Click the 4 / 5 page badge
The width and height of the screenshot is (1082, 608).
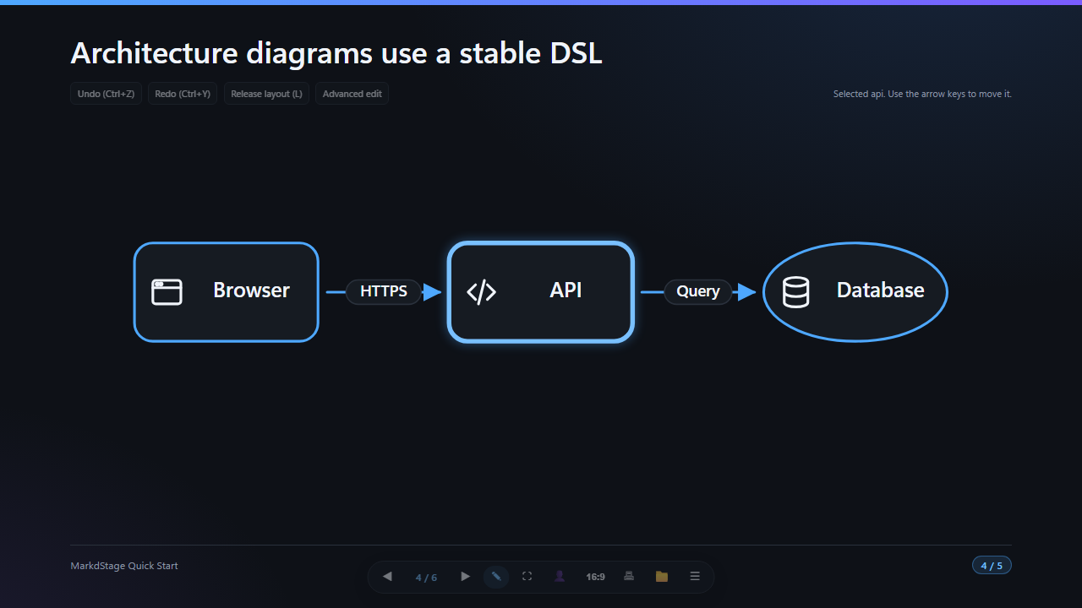tap(992, 566)
